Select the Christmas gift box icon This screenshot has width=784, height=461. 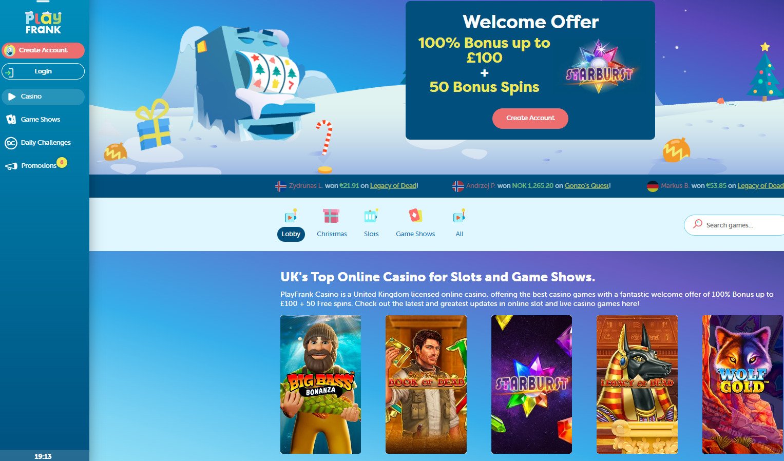331,216
